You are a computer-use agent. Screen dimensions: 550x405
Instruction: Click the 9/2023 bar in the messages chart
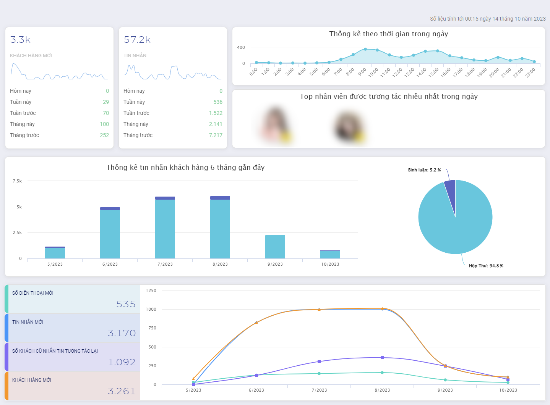(x=275, y=247)
